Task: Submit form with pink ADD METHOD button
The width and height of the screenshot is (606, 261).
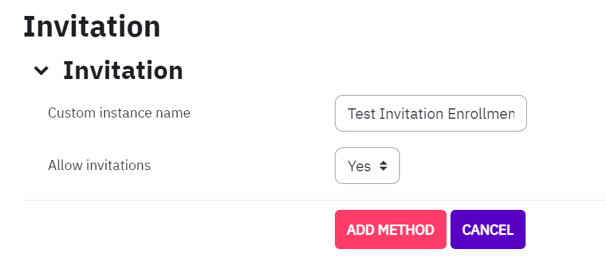Action: [390, 229]
